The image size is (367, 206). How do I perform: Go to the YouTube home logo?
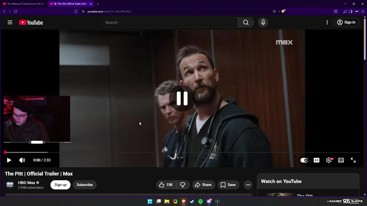point(31,23)
